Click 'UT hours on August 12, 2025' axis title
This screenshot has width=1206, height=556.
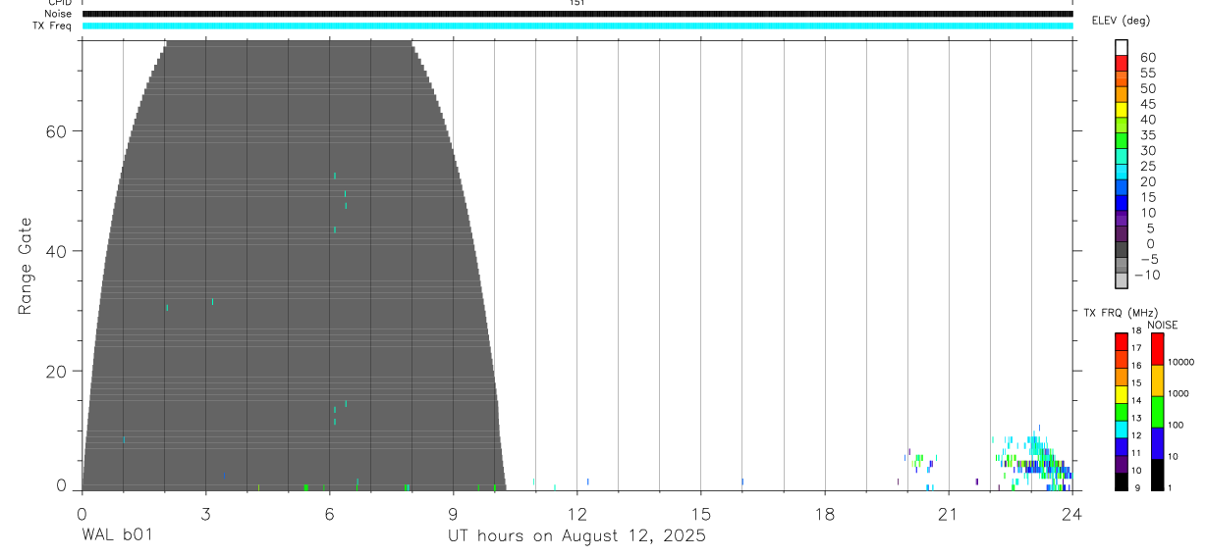(577, 536)
